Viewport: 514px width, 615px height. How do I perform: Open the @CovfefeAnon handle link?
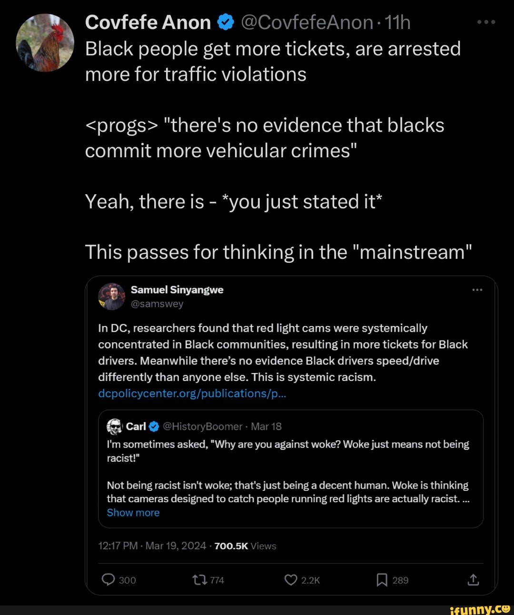[x=307, y=22]
